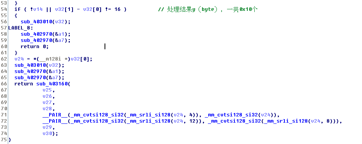Select v24 assignment target on line 62
The image size is (362, 144).
[19, 59]
